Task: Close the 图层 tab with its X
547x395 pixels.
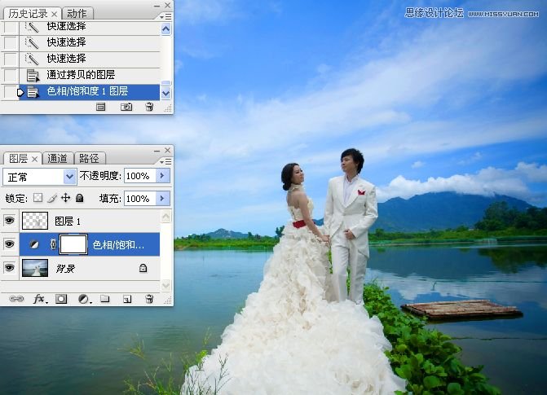Action: coord(35,159)
